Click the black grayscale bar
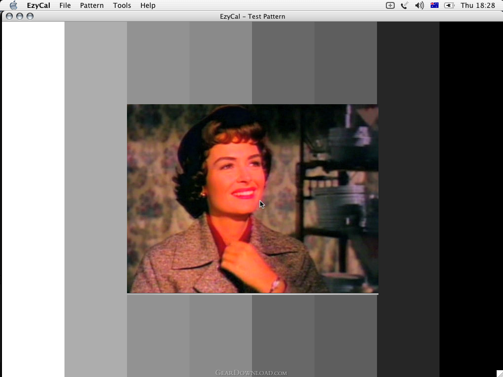 [x=471, y=199]
